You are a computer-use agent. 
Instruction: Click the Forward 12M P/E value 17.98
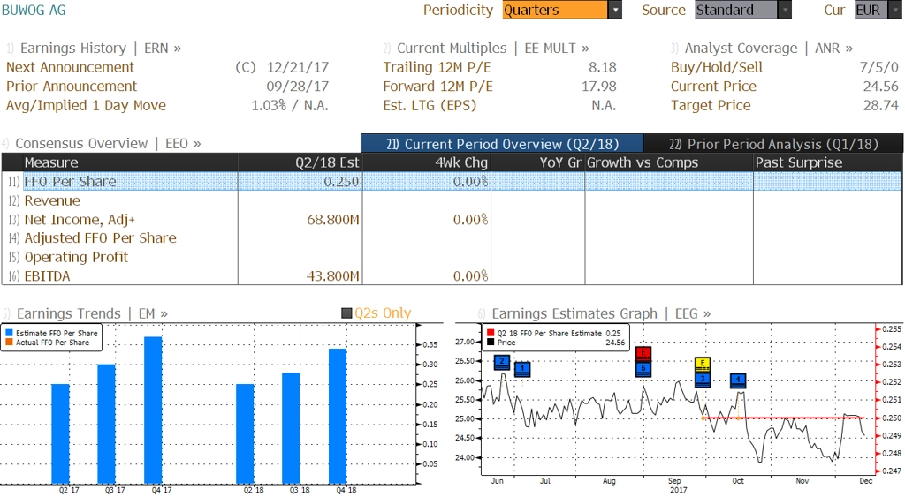click(x=599, y=86)
